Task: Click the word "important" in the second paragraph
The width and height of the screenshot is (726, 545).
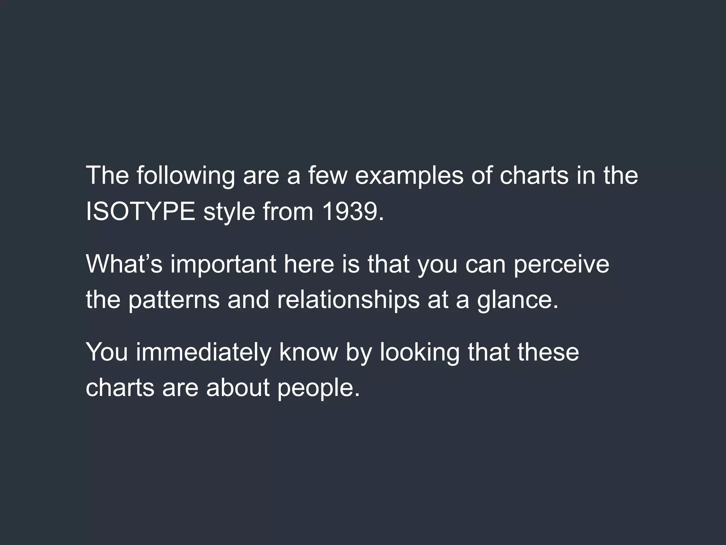Action: (x=223, y=264)
